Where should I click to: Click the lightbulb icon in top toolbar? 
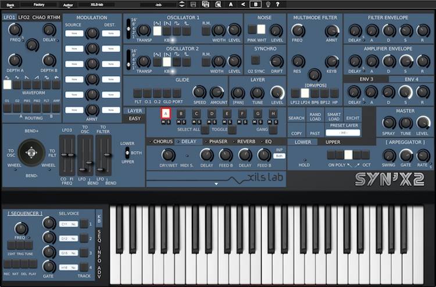267,4
